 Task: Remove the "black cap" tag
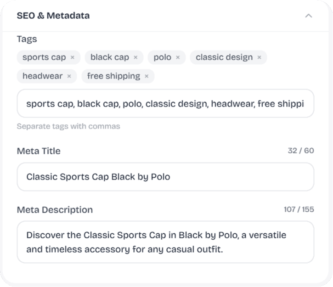(135, 57)
